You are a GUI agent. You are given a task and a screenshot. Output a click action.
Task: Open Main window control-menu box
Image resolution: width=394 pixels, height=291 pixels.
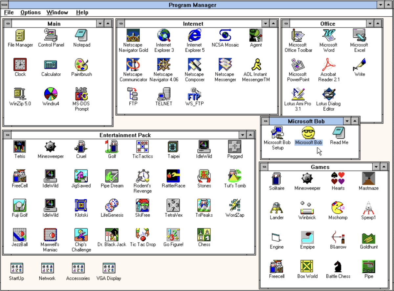(8, 24)
